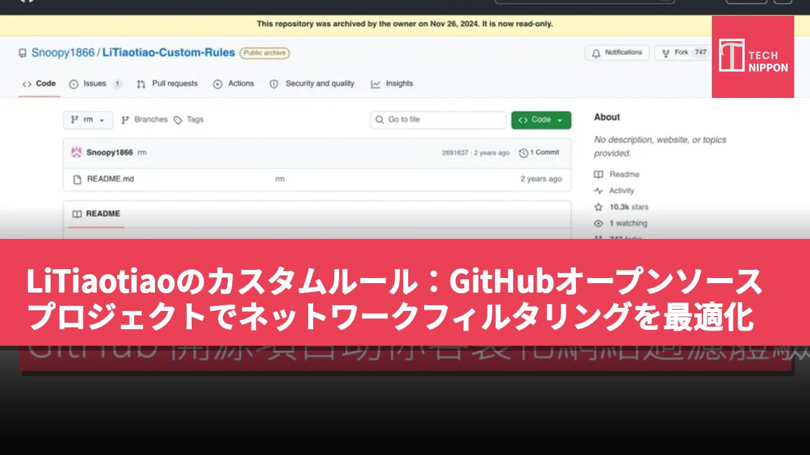The height and width of the screenshot is (455, 810).
Task: Select the Security and quality tab
Action: coord(312,83)
